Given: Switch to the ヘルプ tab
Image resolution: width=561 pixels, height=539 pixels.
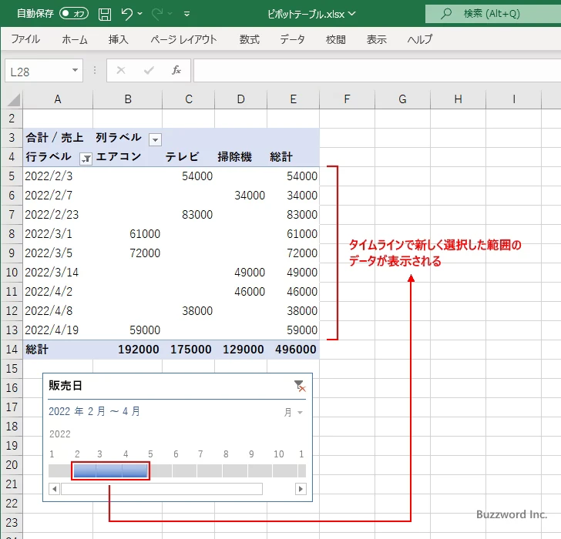Looking at the screenshot, I should pyautogui.click(x=420, y=39).
